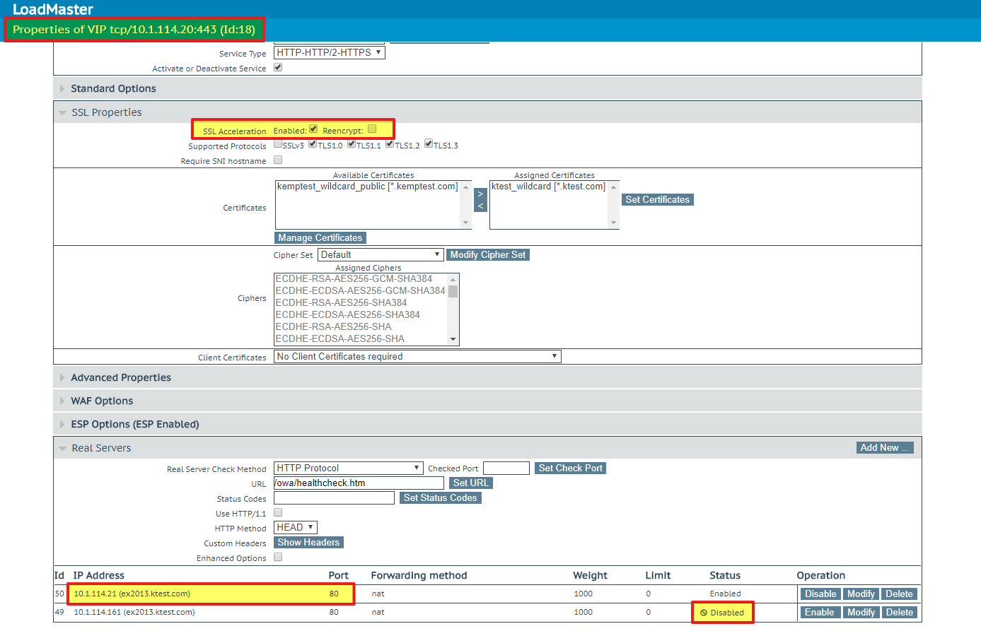
Task: Check the Use HTTP/1.1 box
Action: (278, 513)
